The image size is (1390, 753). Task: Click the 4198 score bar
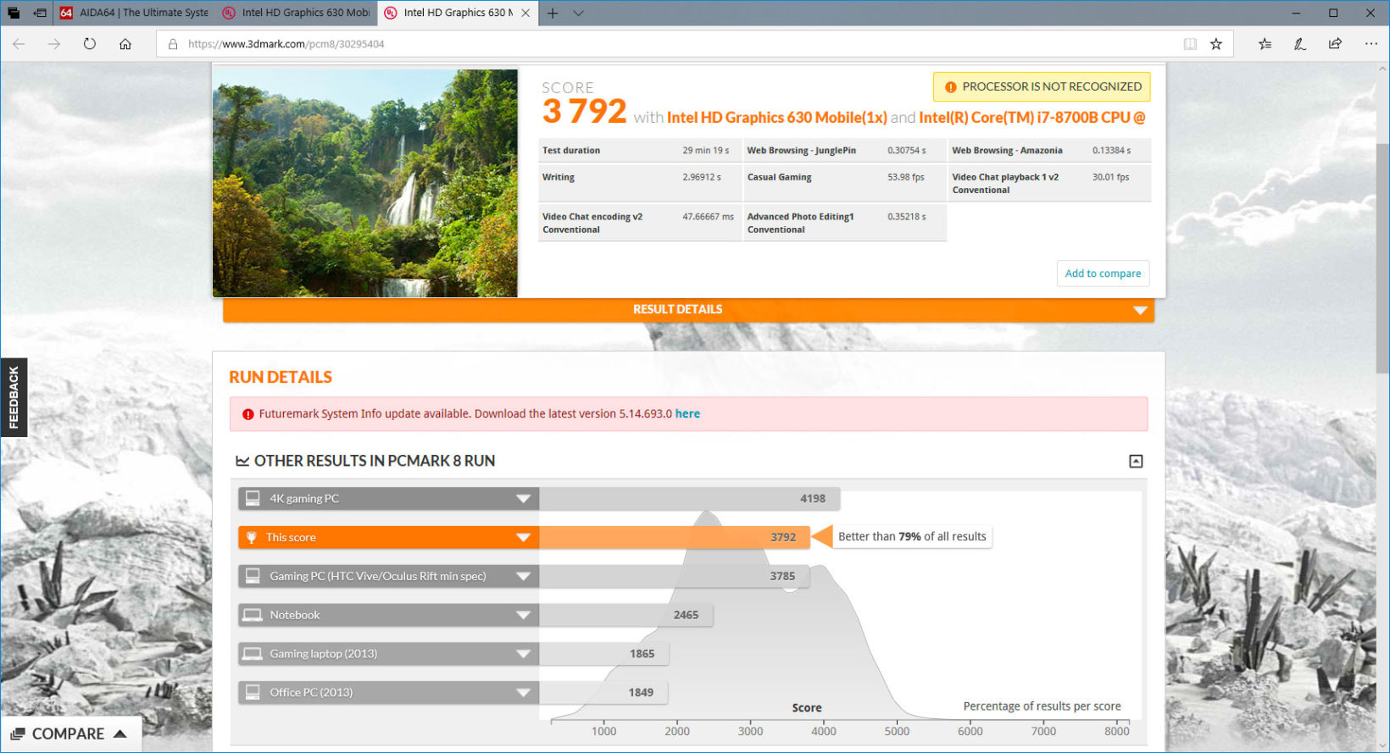689,499
